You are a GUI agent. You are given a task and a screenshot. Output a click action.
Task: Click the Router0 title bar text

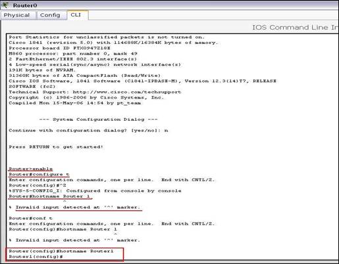[x=25, y=5]
